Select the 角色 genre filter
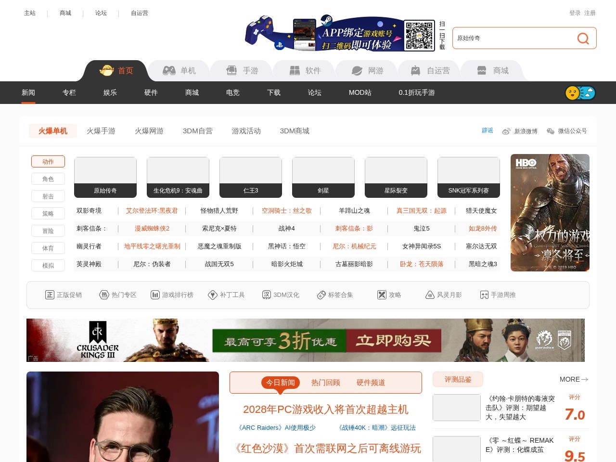This screenshot has height=462, width=616. tap(48, 179)
